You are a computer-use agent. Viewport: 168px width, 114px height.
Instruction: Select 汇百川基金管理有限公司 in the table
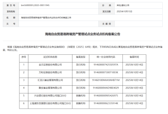50,80
